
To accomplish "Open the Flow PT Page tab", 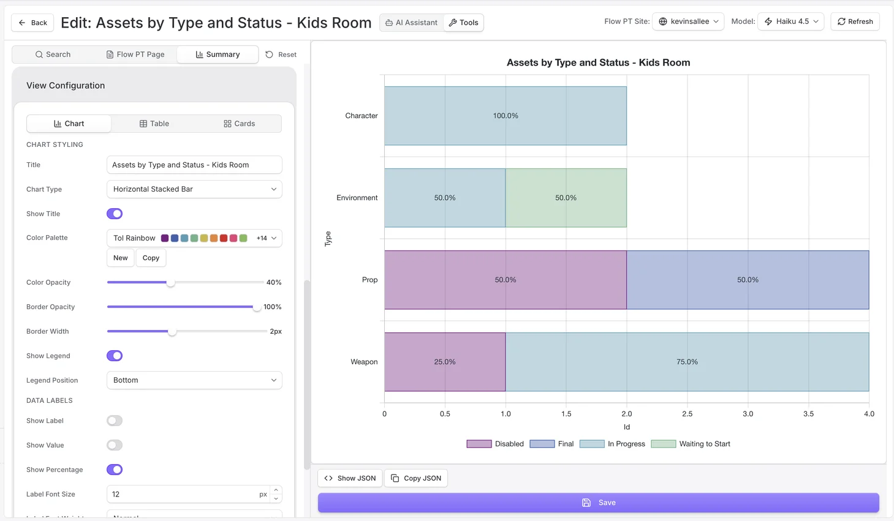I will [135, 54].
